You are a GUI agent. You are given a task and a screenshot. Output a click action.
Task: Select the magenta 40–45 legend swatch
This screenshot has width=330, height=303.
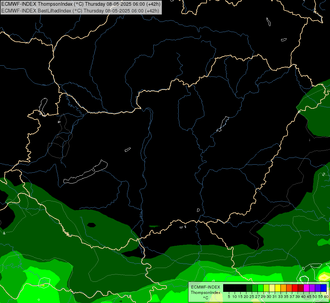[306, 288]
